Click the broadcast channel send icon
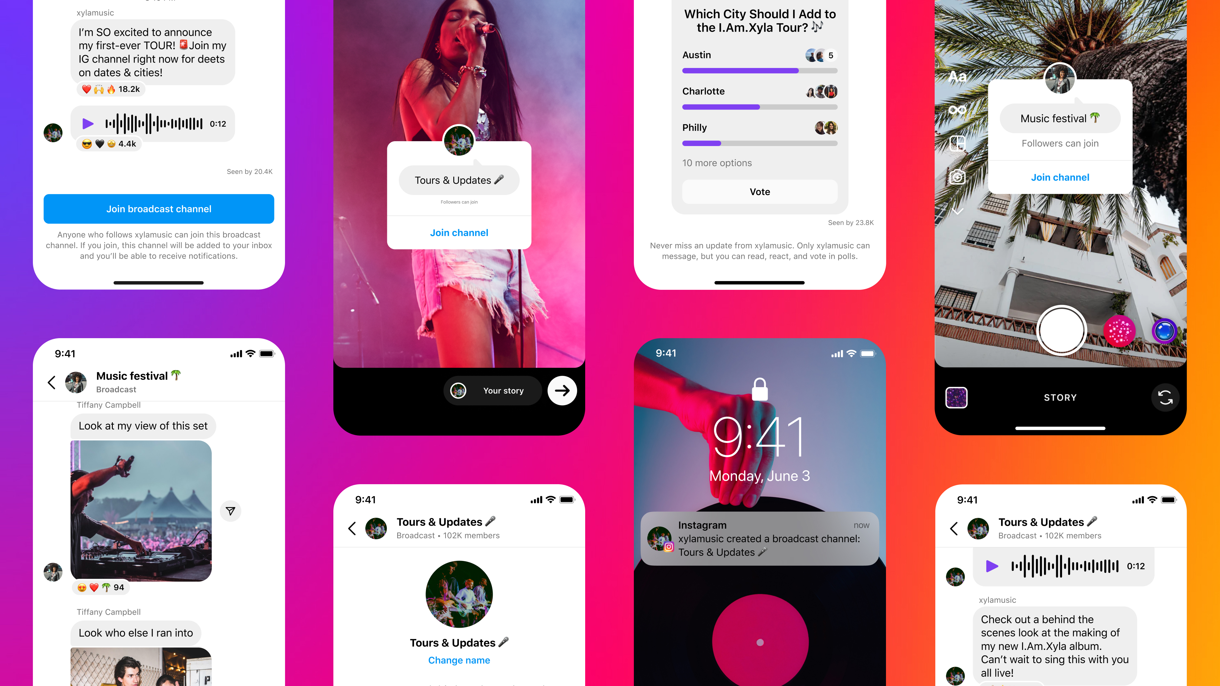The width and height of the screenshot is (1220, 686). click(231, 511)
